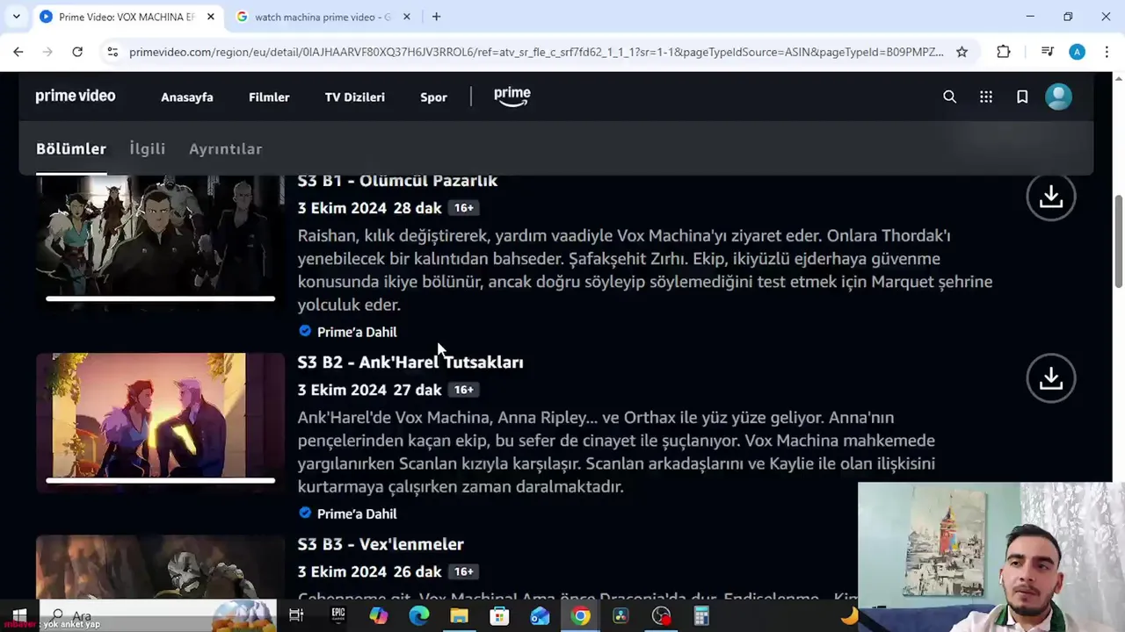Click the Prime Video logo

(x=76, y=97)
